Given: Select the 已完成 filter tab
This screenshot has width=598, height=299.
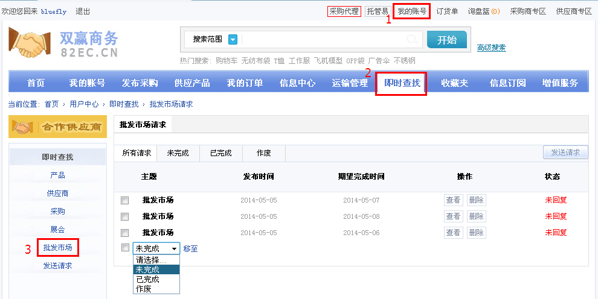Looking at the screenshot, I should pyautogui.click(x=220, y=153).
